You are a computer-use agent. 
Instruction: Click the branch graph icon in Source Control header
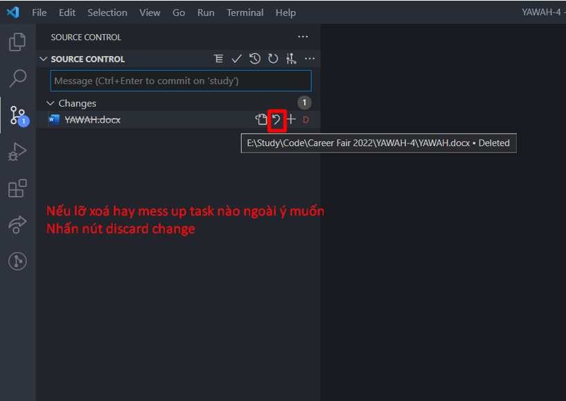click(x=291, y=58)
